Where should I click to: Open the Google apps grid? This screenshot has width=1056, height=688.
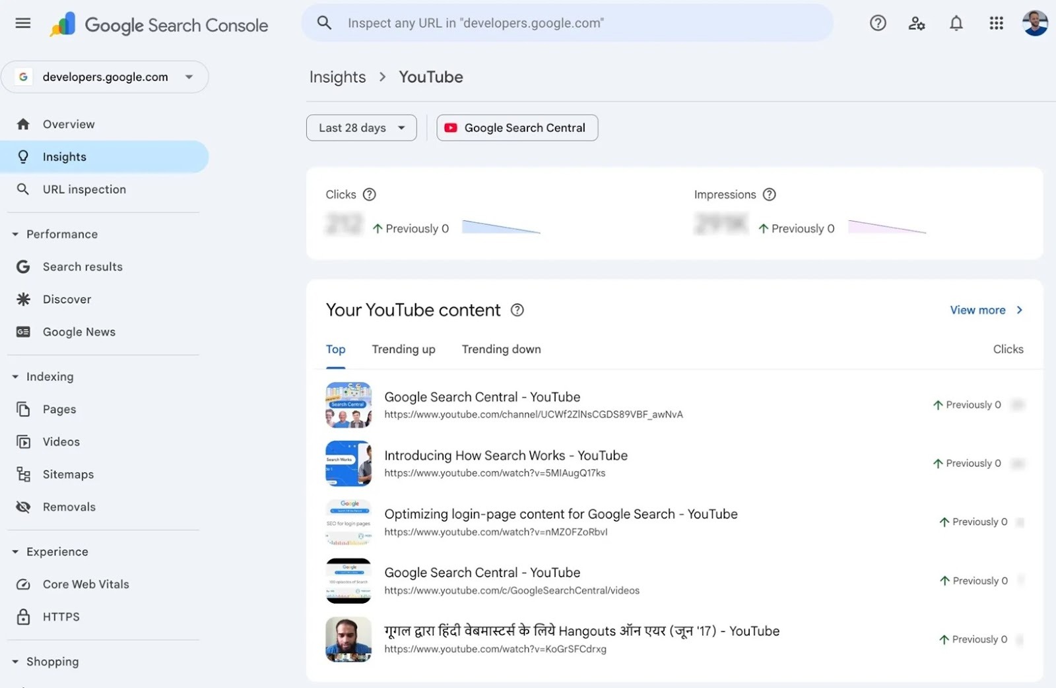tap(997, 22)
